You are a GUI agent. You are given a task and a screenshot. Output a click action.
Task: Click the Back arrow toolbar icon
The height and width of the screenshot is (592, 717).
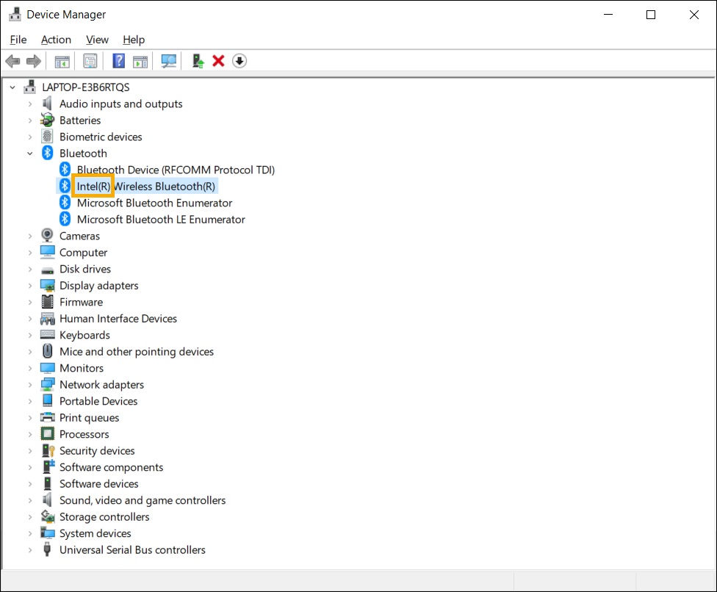coord(12,61)
